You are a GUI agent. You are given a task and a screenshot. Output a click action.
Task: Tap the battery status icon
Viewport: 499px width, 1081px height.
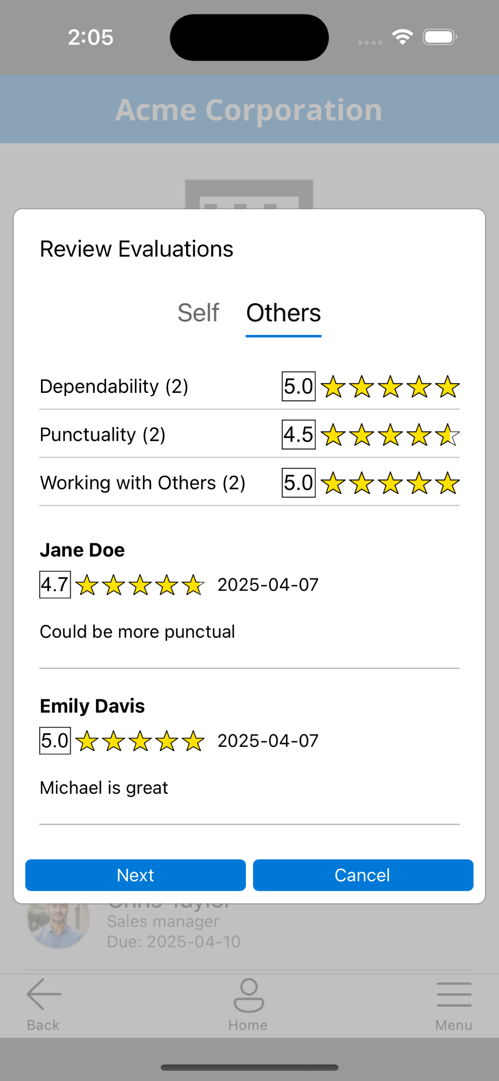pyautogui.click(x=440, y=37)
